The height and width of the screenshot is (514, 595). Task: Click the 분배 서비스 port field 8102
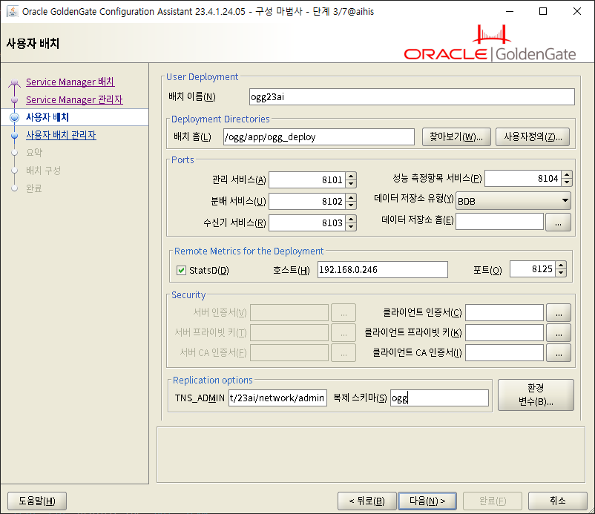click(307, 202)
